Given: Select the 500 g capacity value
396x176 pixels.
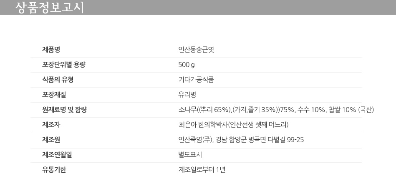Looking at the screenshot, I should pos(187,65).
